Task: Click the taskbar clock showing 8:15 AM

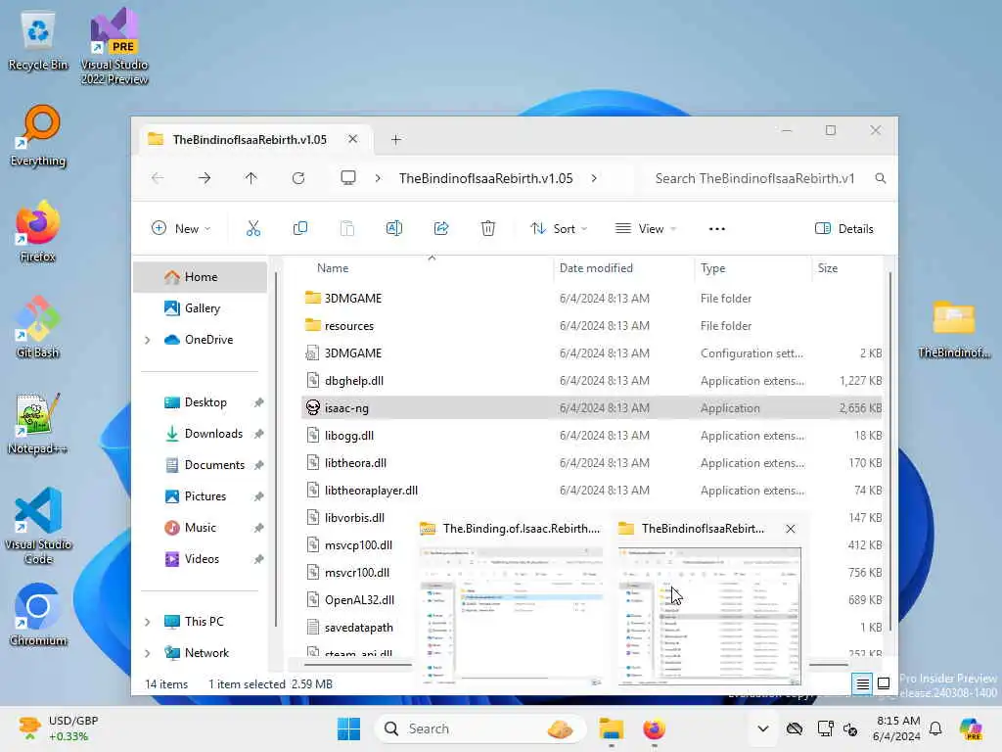Action: pyautogui.click(x=897, y=728)
